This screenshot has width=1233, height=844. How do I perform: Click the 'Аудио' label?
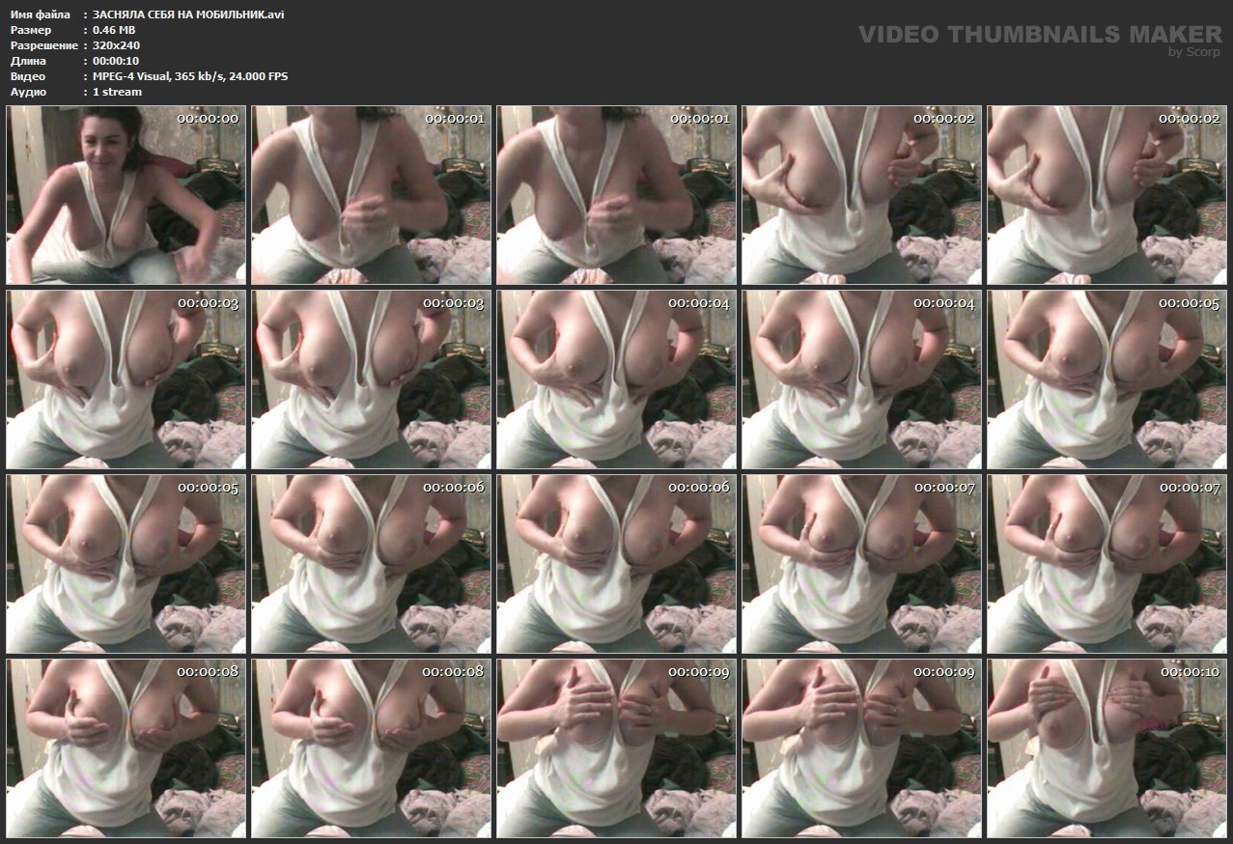click(28, 92)
